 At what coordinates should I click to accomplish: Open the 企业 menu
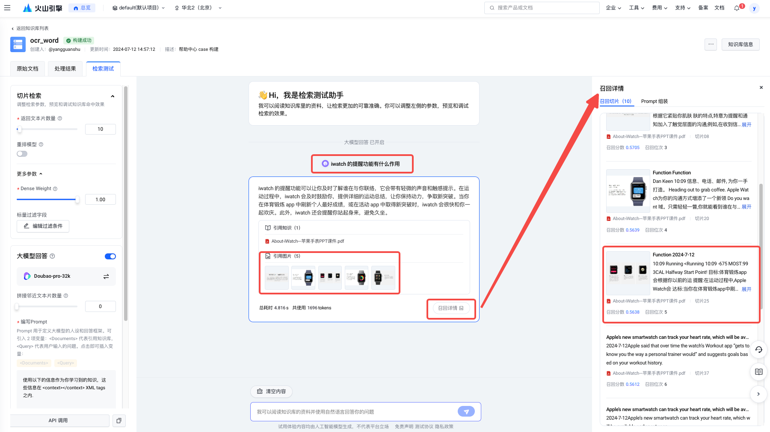pyautogui.click(x=613, y=8)
